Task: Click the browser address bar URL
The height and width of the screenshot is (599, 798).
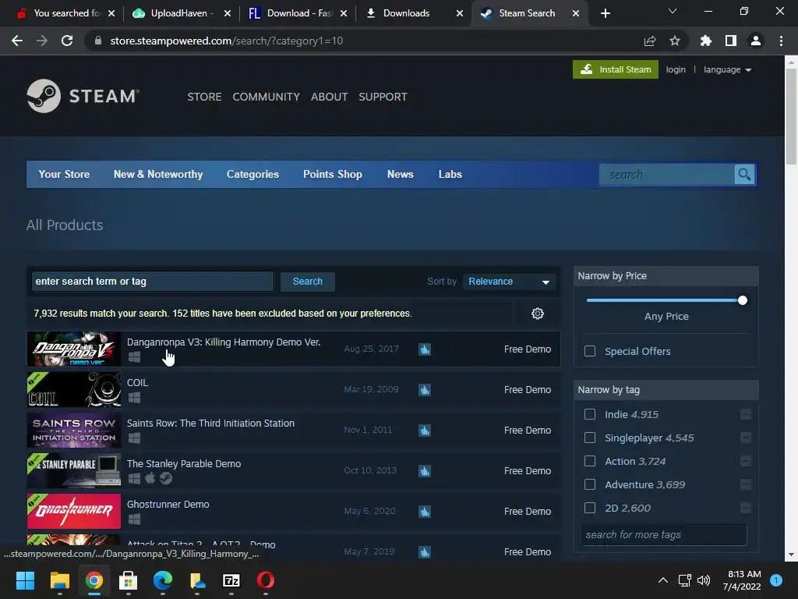Action: coord(227,41)
